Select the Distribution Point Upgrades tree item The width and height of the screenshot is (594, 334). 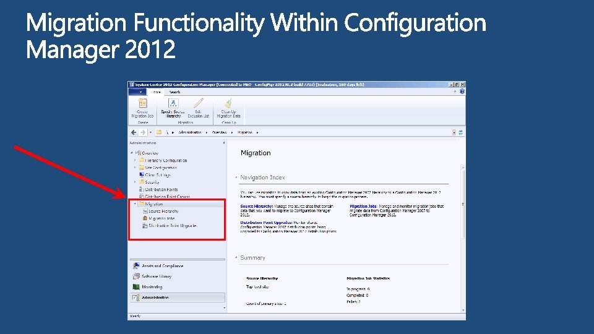173,226
